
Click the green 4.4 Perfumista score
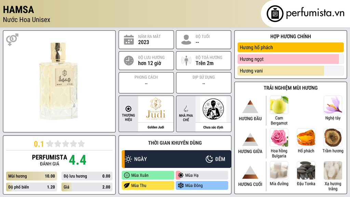(78, 160)
